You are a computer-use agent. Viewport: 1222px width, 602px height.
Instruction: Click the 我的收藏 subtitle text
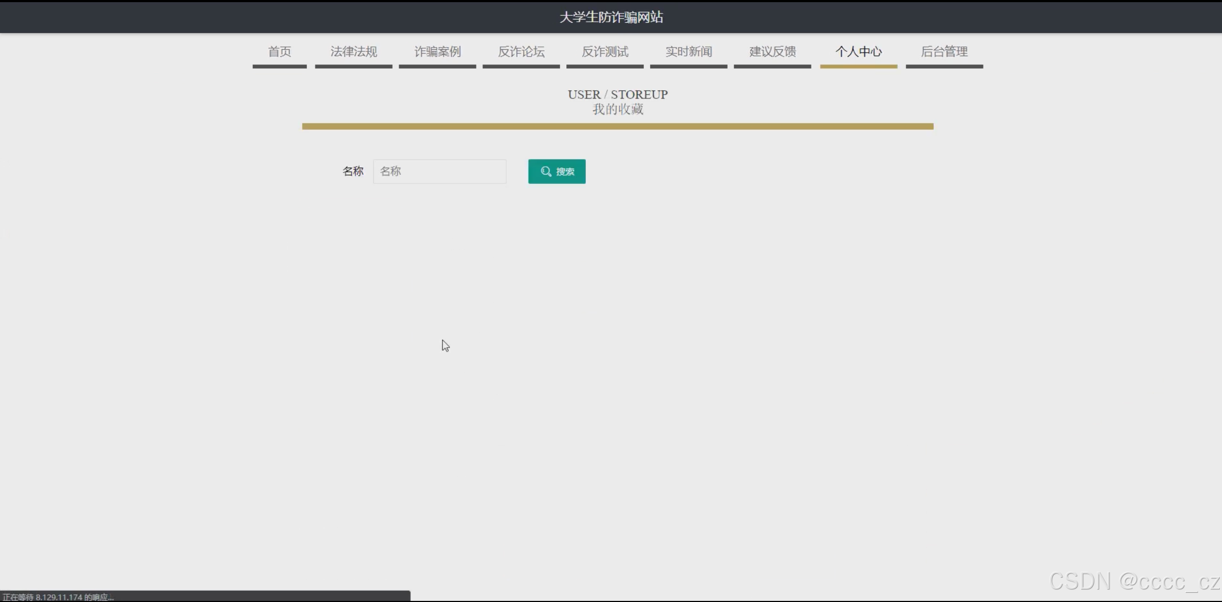(x=618, y=109)
